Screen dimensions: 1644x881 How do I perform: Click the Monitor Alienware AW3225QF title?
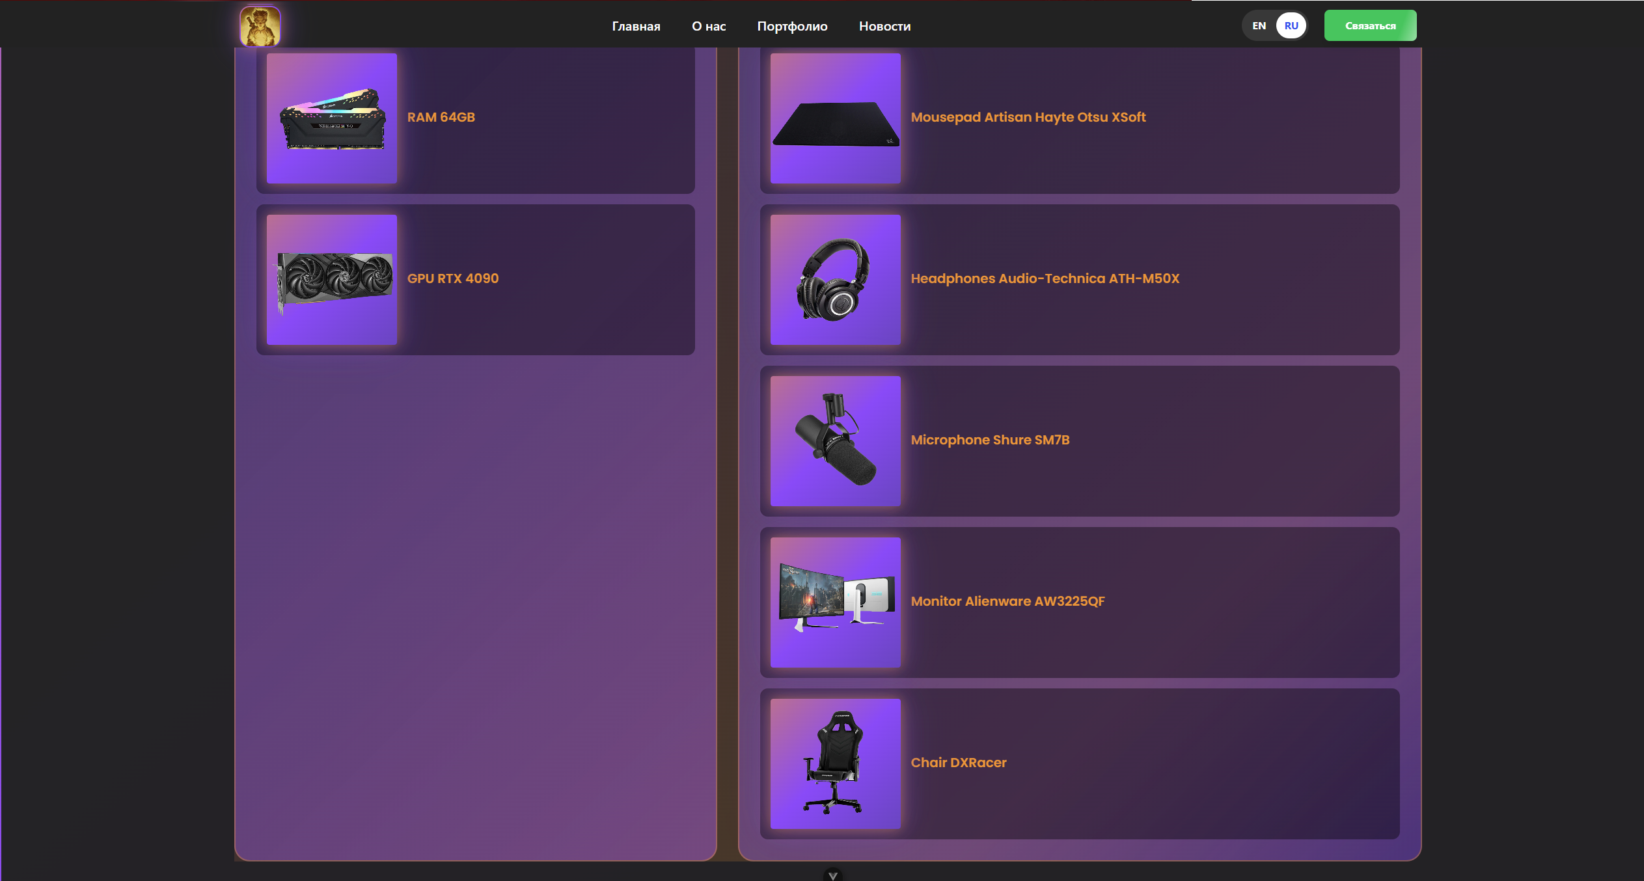point(1007,601)
